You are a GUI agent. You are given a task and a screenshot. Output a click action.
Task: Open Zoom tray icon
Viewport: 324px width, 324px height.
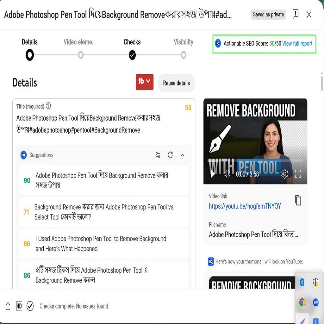click(316, 302)
